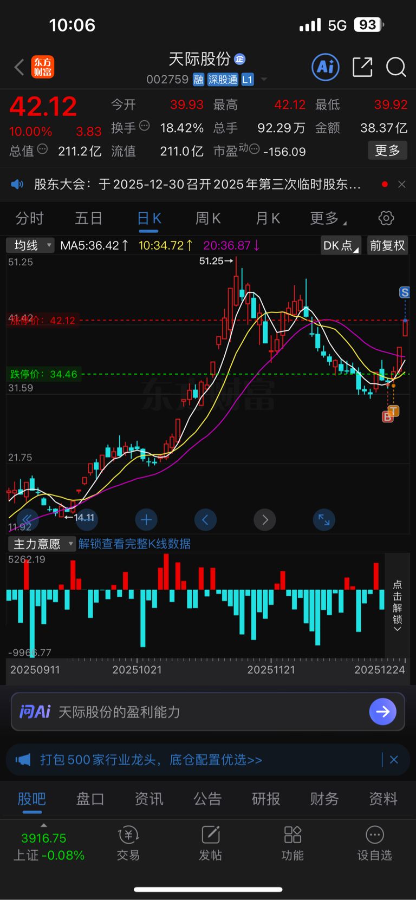Tap the 涨停价 42.12 line label
Viewport: 416px width, 900px height.
tap(42, 321)
